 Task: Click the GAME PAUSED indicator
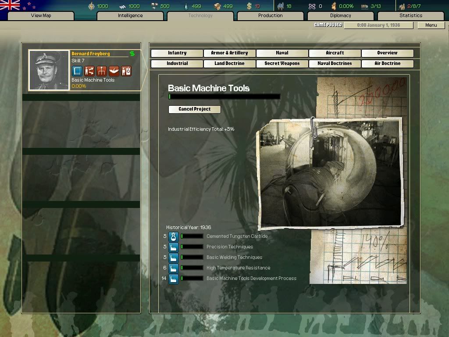328,25
